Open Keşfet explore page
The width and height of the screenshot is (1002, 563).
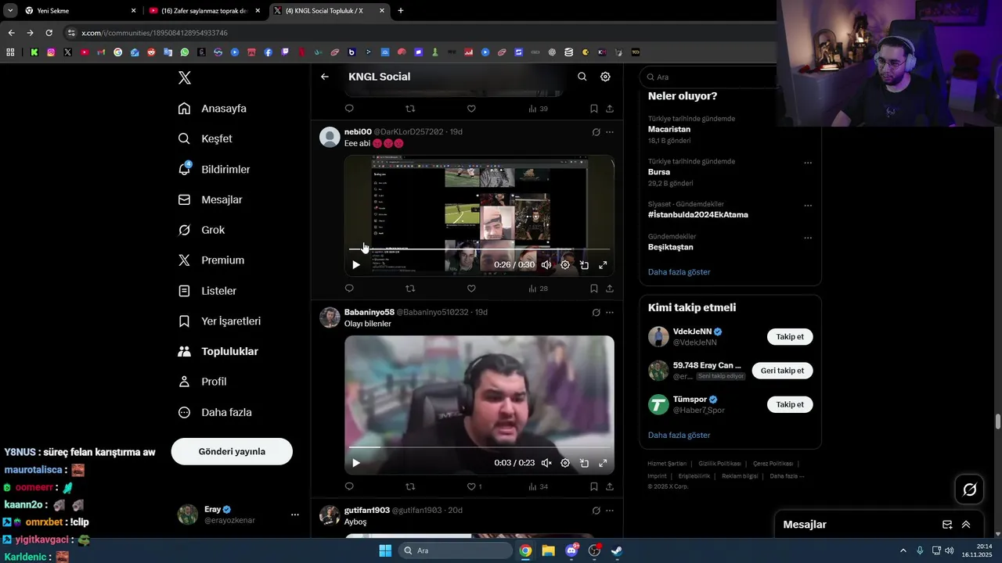pos(205,138)
